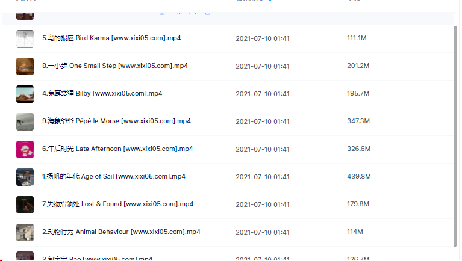The image size is (462, 261).
Task: Open the Lost & Found thumbnail
Action: [x=25, y=204]
